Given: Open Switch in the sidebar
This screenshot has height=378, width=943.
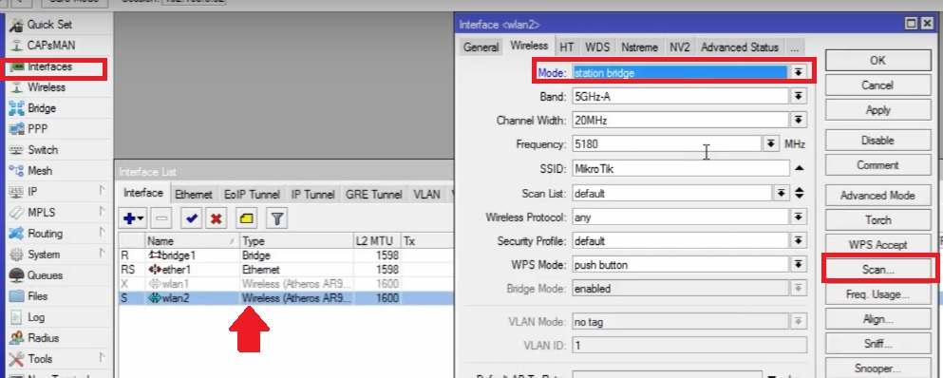Looking at the screenshot, I should pyautogui.click(x=42, y=150).
